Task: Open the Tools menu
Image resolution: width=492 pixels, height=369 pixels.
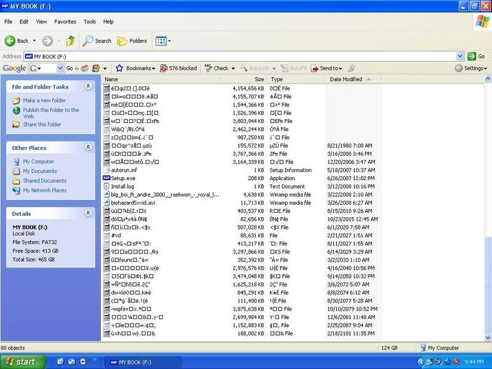Action: click(89, 22)
